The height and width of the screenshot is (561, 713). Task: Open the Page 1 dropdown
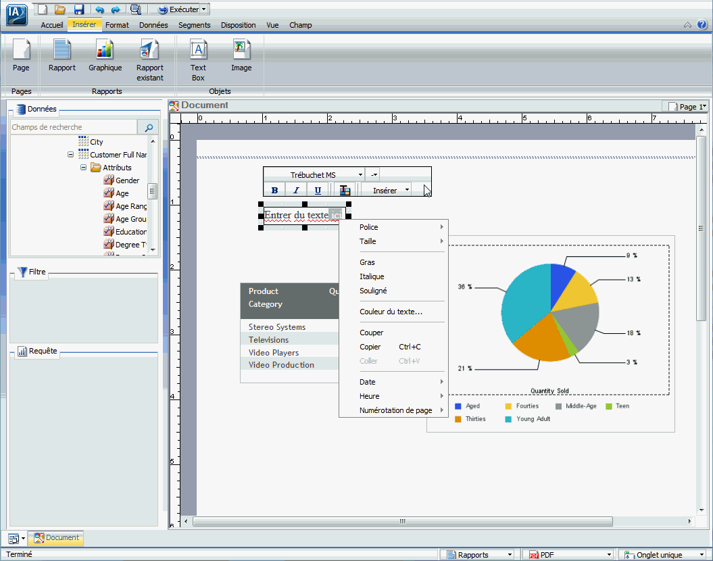[687, 106]
